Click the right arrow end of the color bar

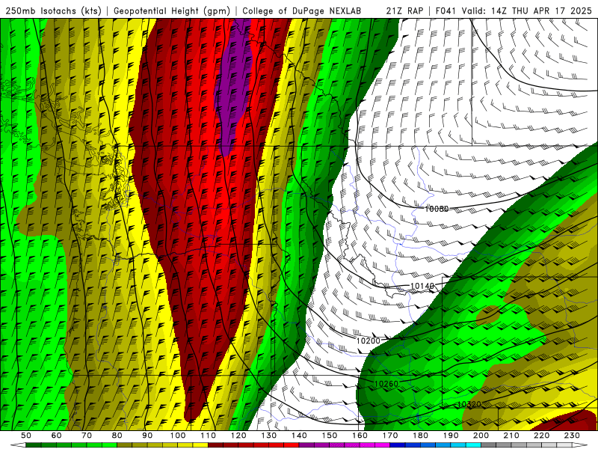pyautogui.click(x=580, y=445)
